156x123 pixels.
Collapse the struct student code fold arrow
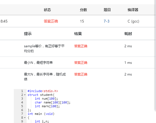pyautogui.click(x=25, y=95)
